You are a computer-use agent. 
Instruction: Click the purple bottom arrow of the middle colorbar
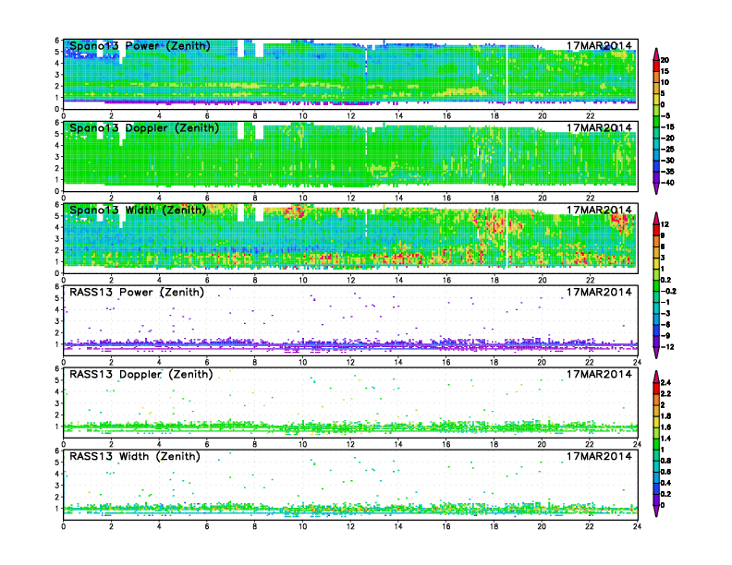[x=655, y=354]
